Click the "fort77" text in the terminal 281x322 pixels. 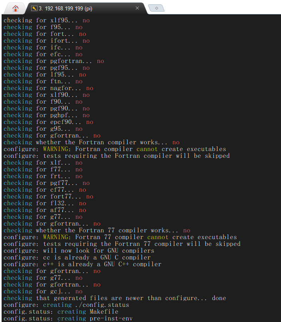pyautogui.click(x=61, y=196)
